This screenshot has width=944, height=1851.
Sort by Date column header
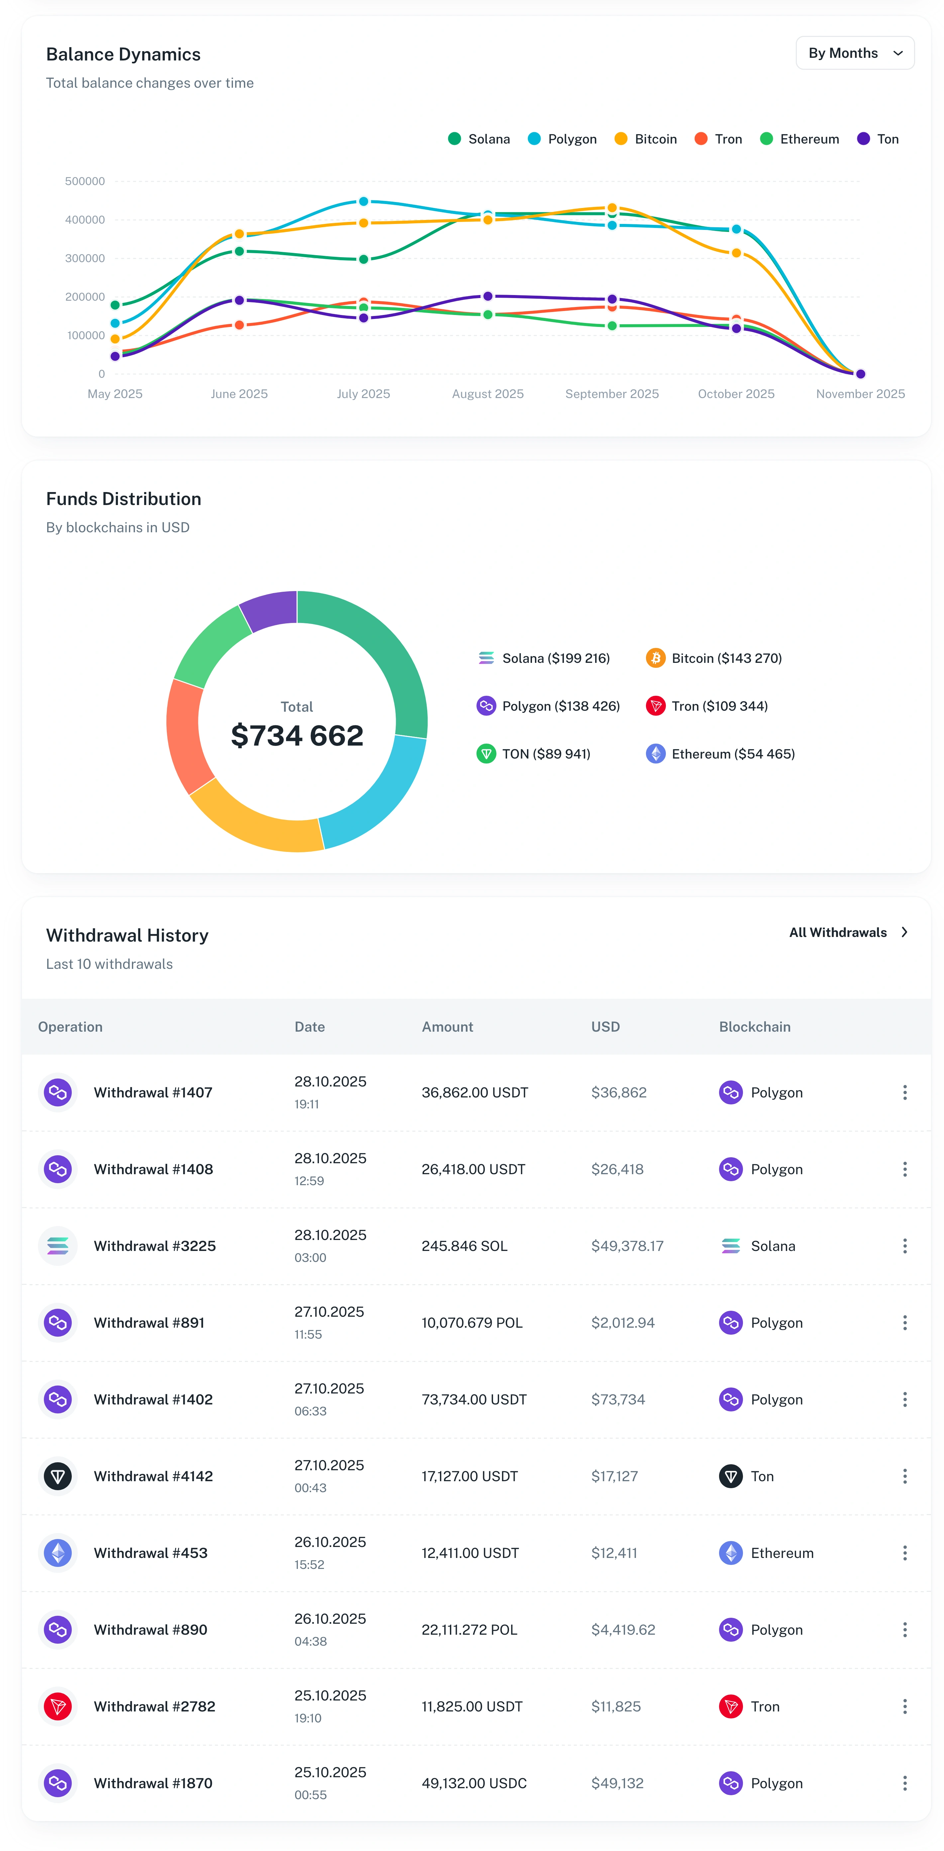(309, 1026)
